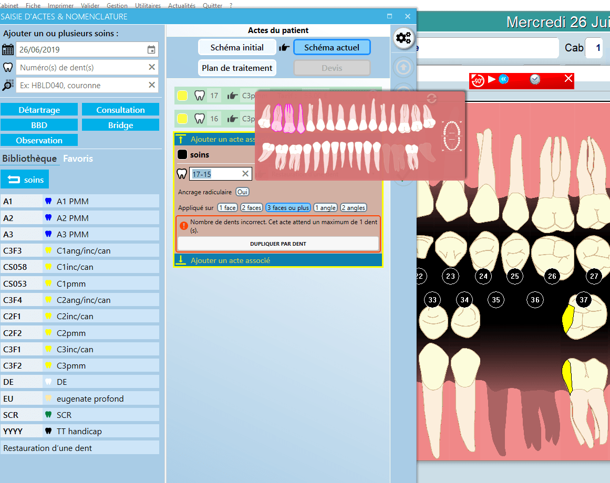Viewport: 610px width, 483px height.
Task: Click the Dupliquer par dent button
Action: tap(278, 244)
